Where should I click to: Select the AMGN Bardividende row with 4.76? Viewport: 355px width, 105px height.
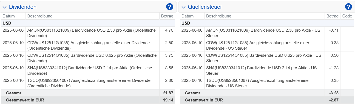pos(87,33)
